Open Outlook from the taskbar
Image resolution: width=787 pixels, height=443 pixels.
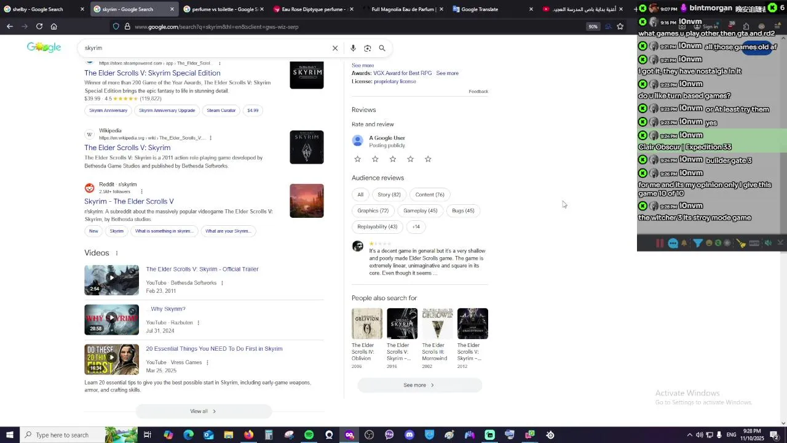(x=208, y=435)
